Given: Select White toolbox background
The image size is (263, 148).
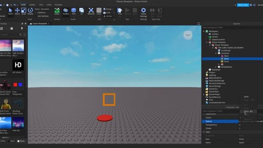Looking at the screenshot, I should click(3, 141).
